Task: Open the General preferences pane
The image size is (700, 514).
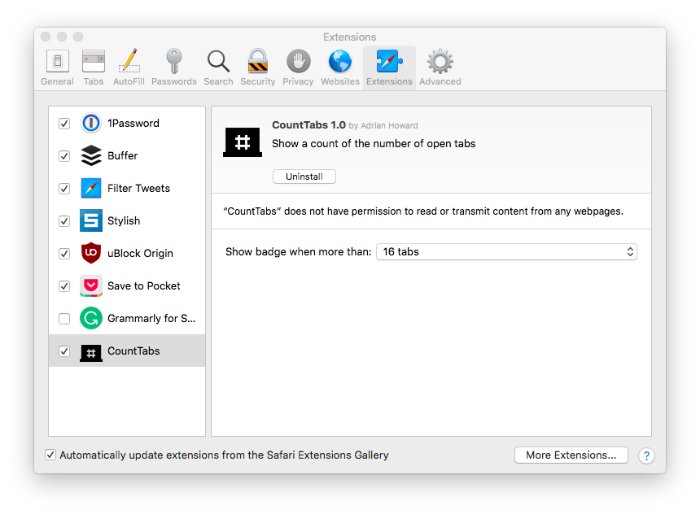Action: pos(57,68)
